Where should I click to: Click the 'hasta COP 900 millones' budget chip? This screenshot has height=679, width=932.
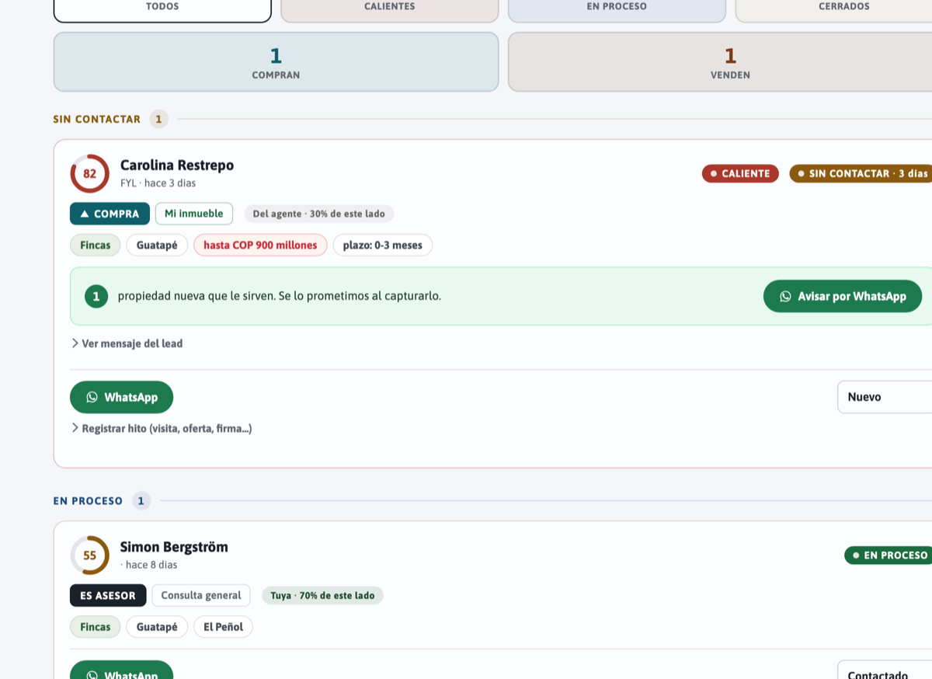tap(260, 245)
